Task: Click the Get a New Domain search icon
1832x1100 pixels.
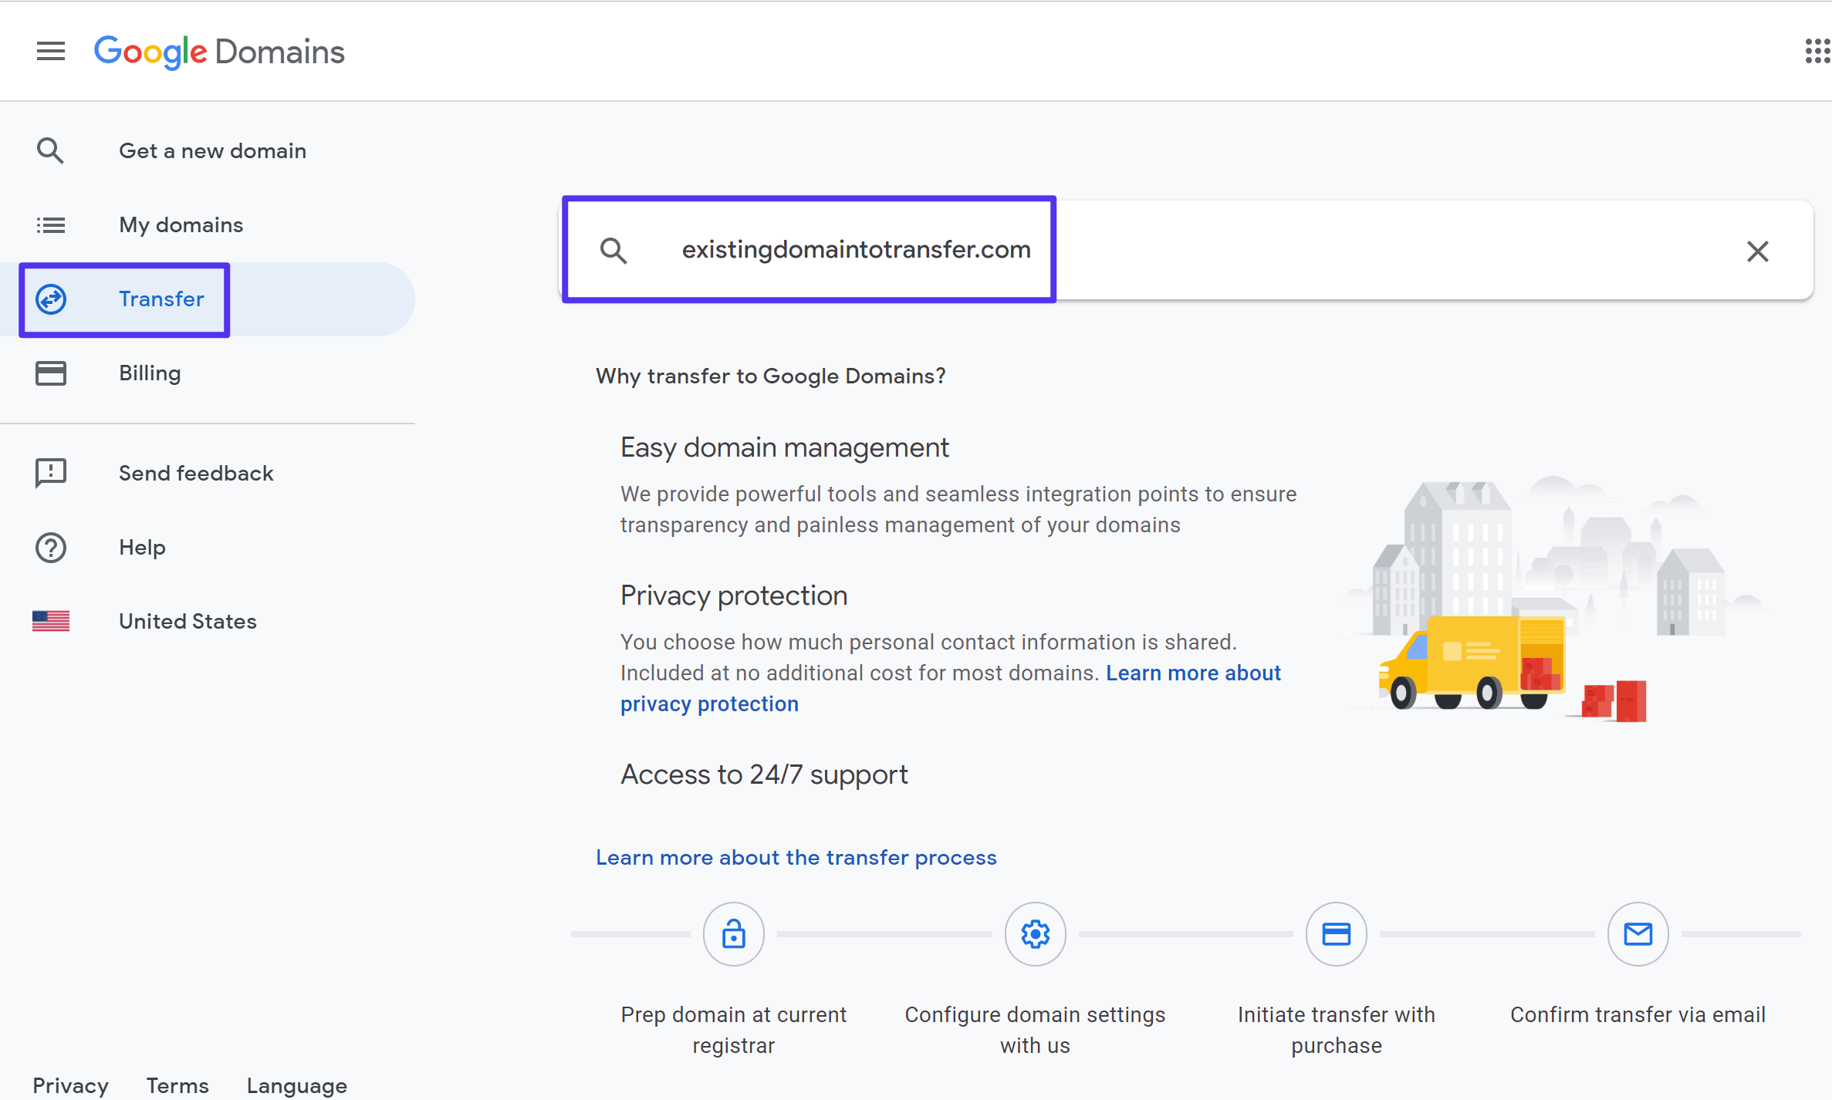Action: 49,149
